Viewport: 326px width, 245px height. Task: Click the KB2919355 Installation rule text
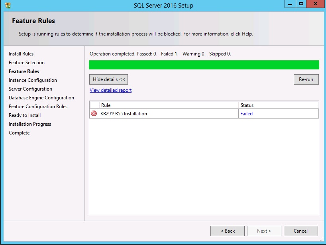point(124,114)
